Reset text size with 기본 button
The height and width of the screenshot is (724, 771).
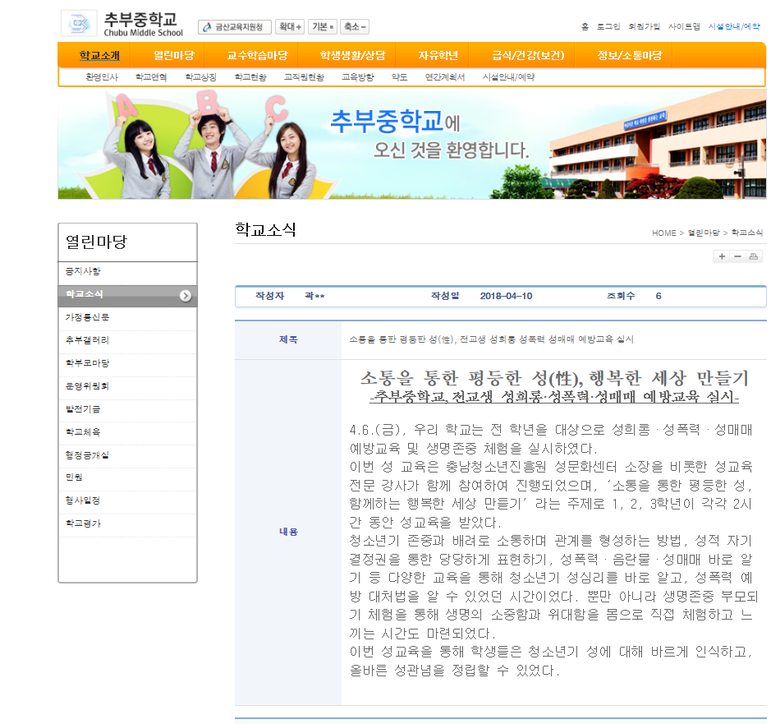coord(323,27)
